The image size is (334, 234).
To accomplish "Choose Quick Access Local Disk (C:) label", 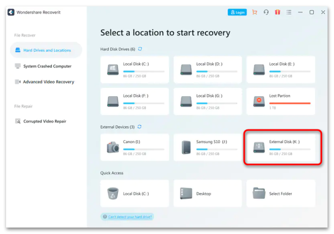I will pos(136,194).
